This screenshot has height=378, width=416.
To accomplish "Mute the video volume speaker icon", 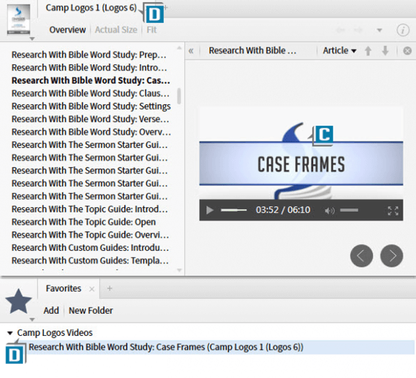I will 329,210.
